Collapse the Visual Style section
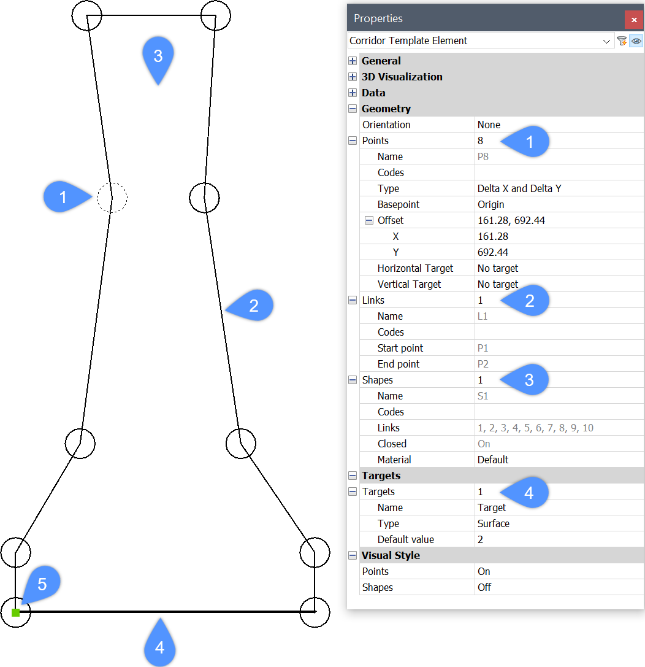The height and width of the screenshot is (667, 645). (x=353, y=555)
